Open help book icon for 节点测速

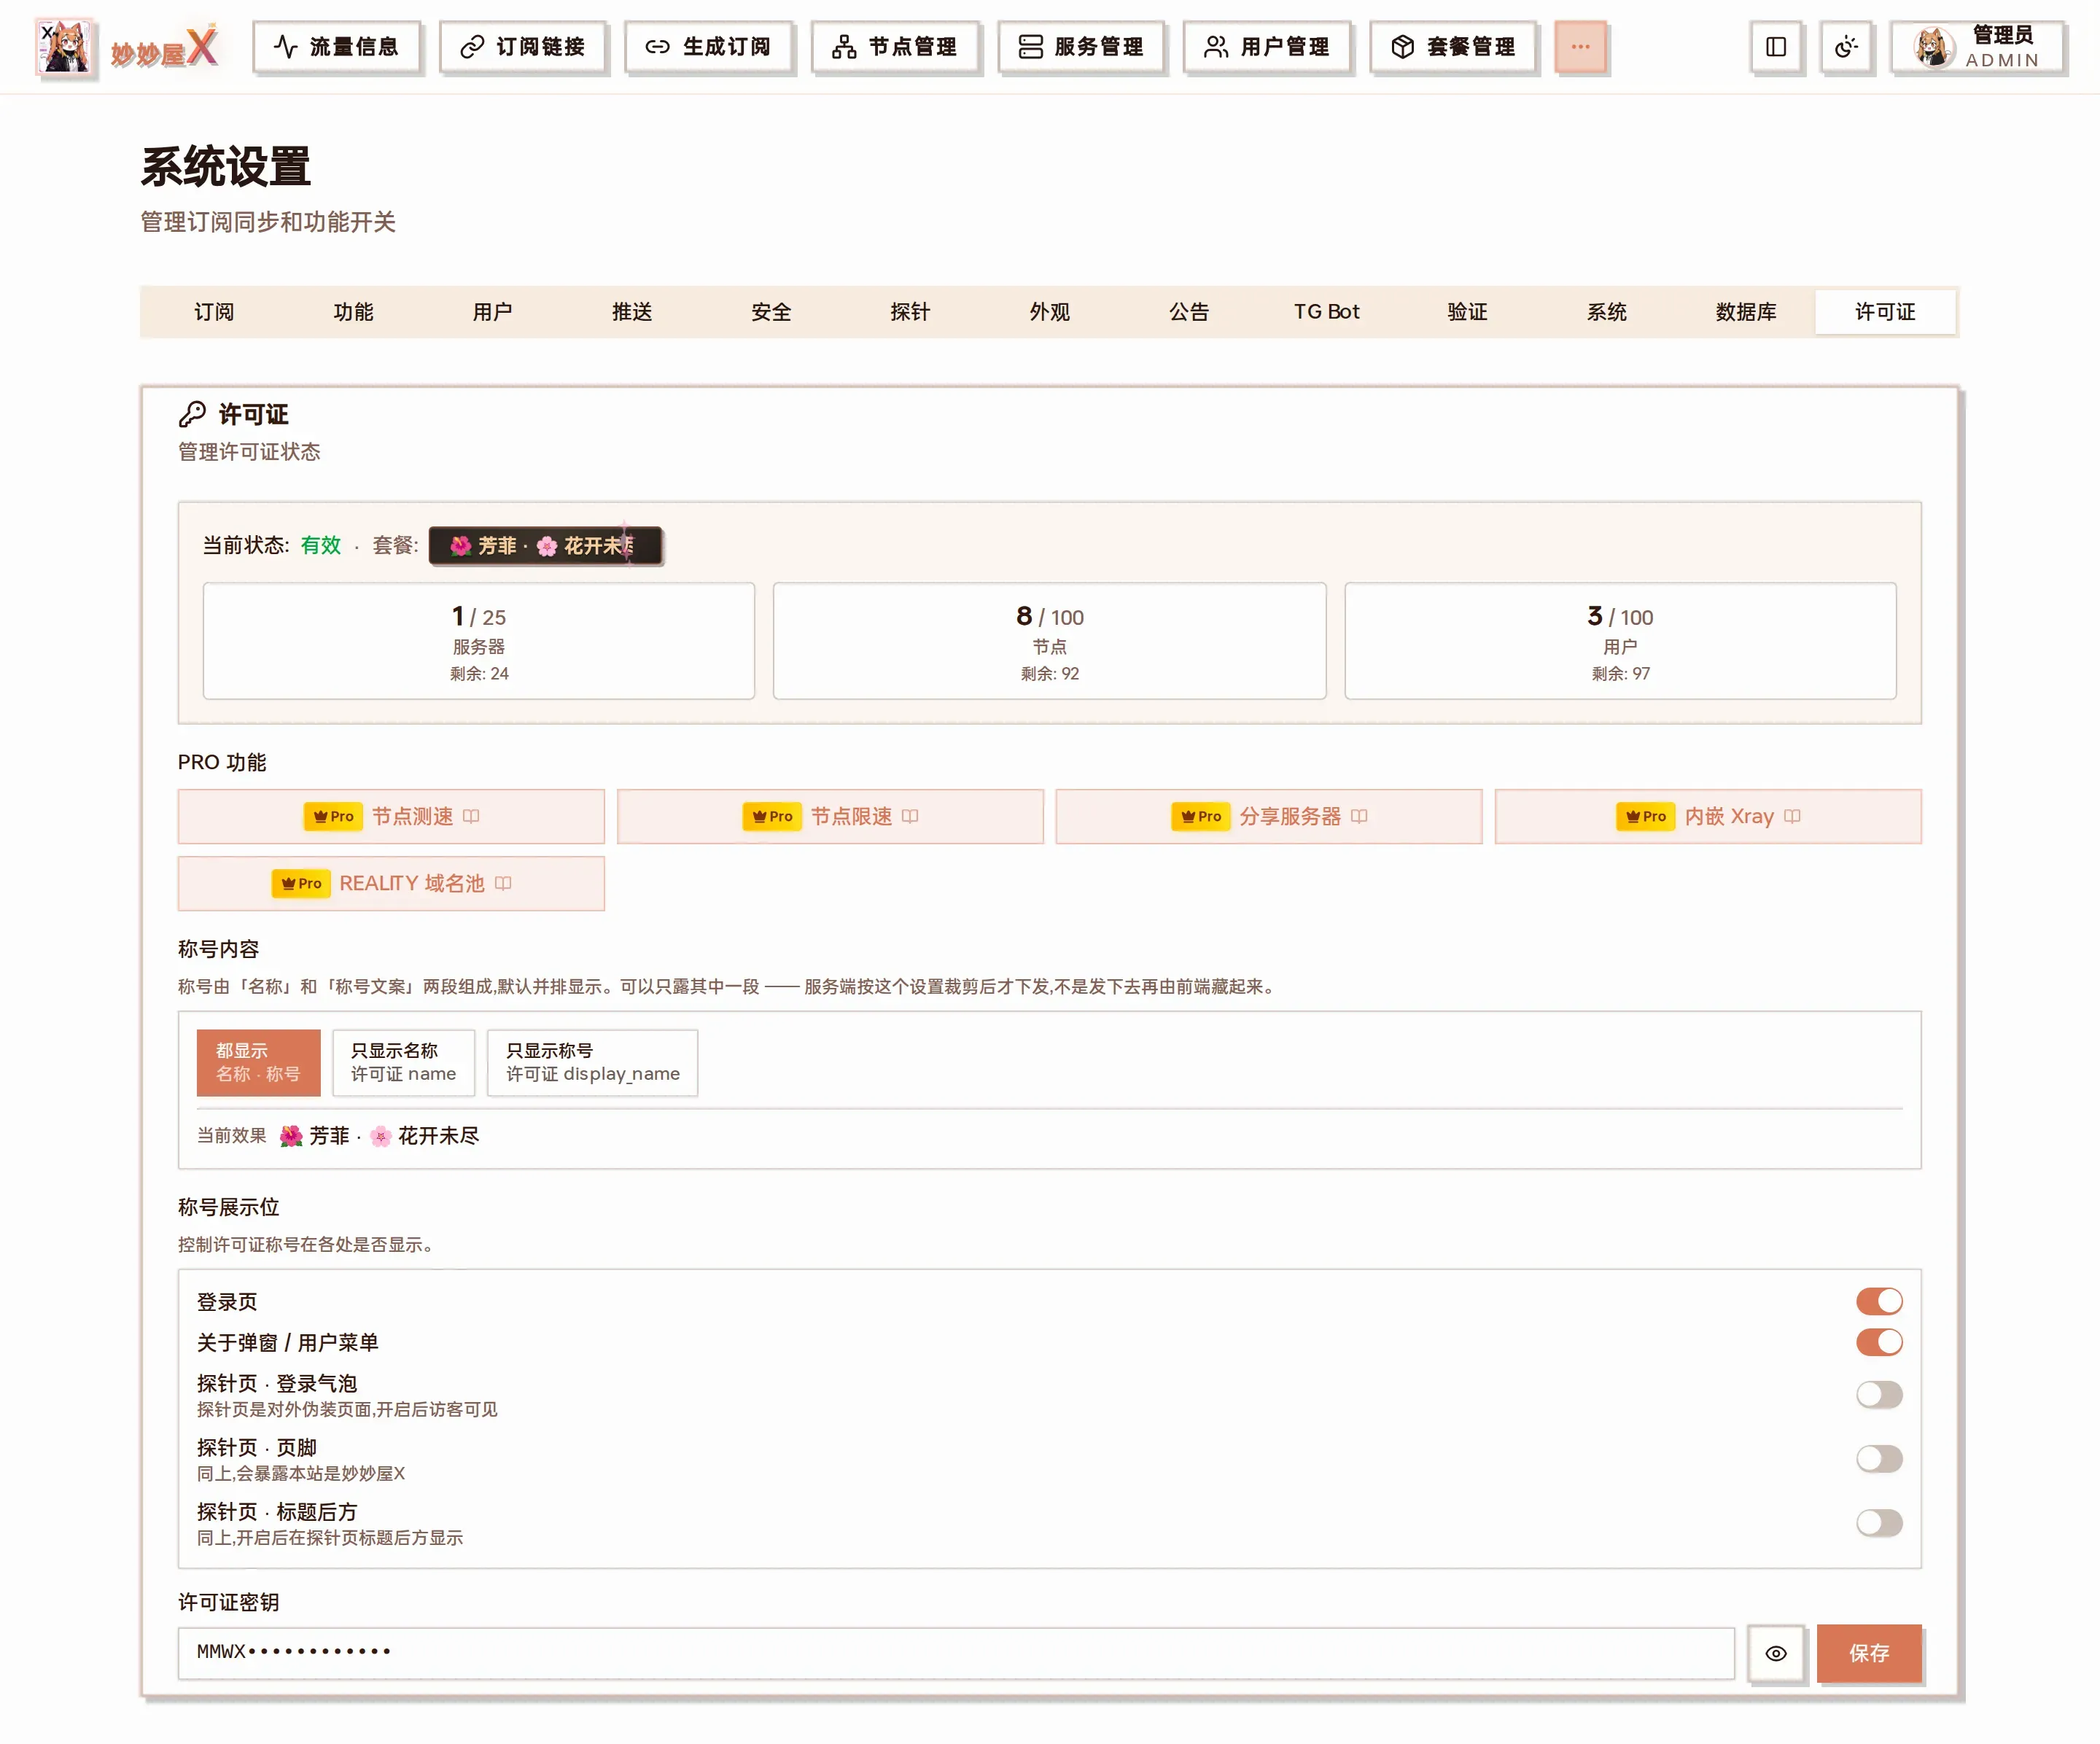pos(471,816)
